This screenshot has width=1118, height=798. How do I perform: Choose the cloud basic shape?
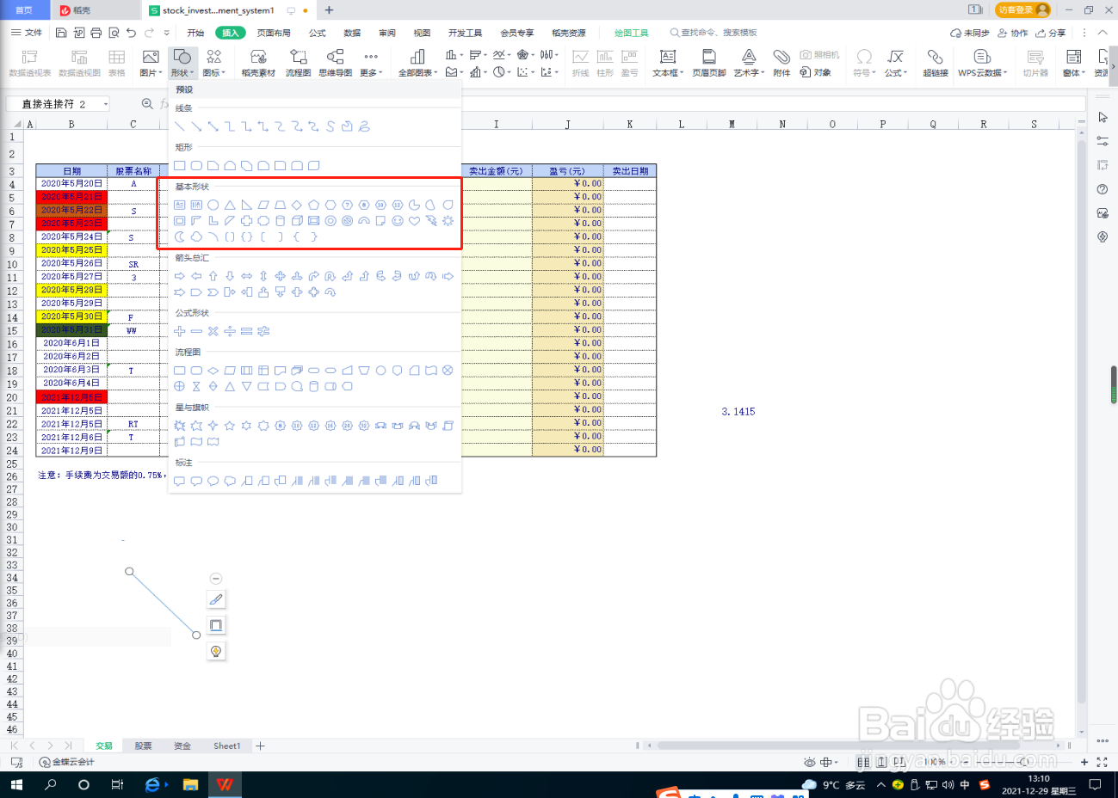point(196,236)
